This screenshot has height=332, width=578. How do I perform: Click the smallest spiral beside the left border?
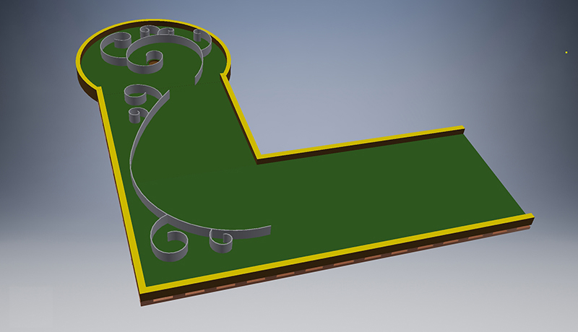point(134,115)
